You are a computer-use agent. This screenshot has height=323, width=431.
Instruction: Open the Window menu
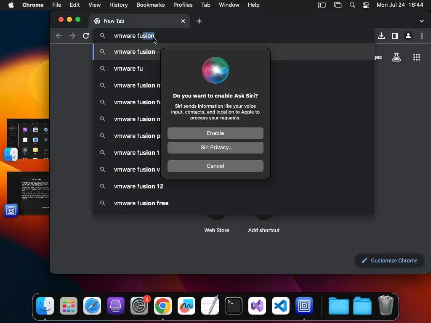[229, 5]
